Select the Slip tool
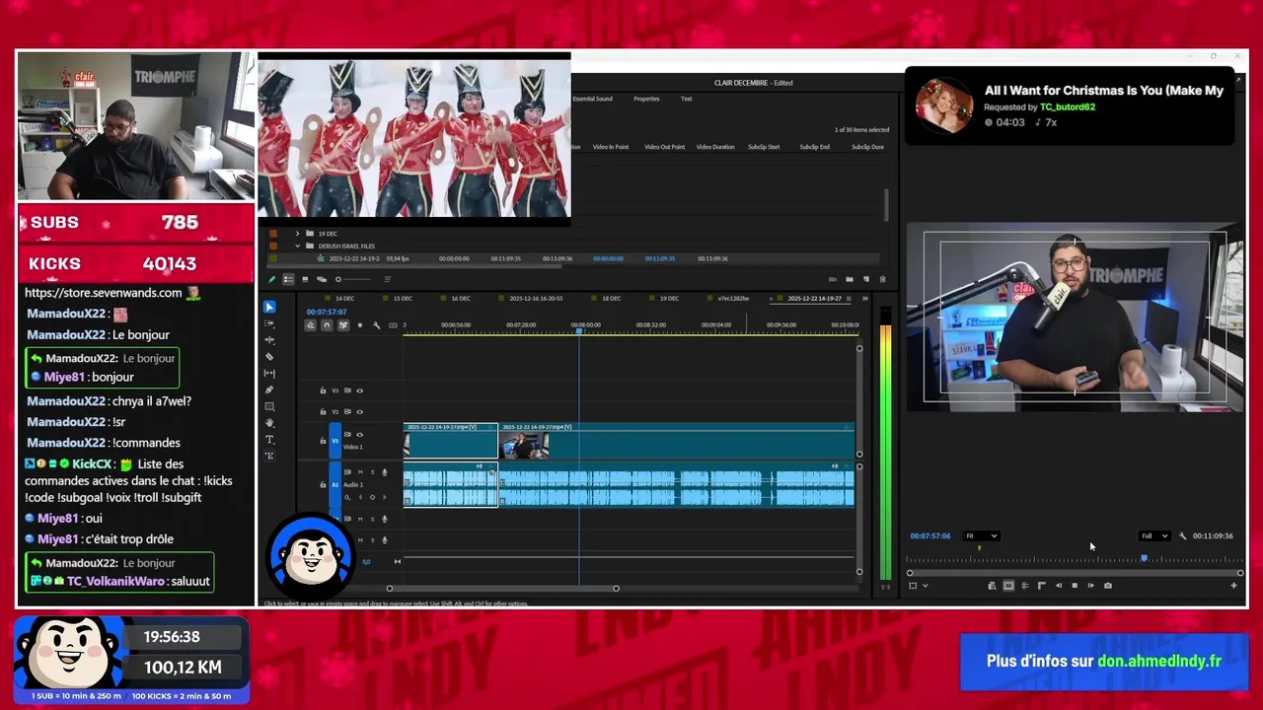This screenshot has width=1263, height=710. (268, 373)
